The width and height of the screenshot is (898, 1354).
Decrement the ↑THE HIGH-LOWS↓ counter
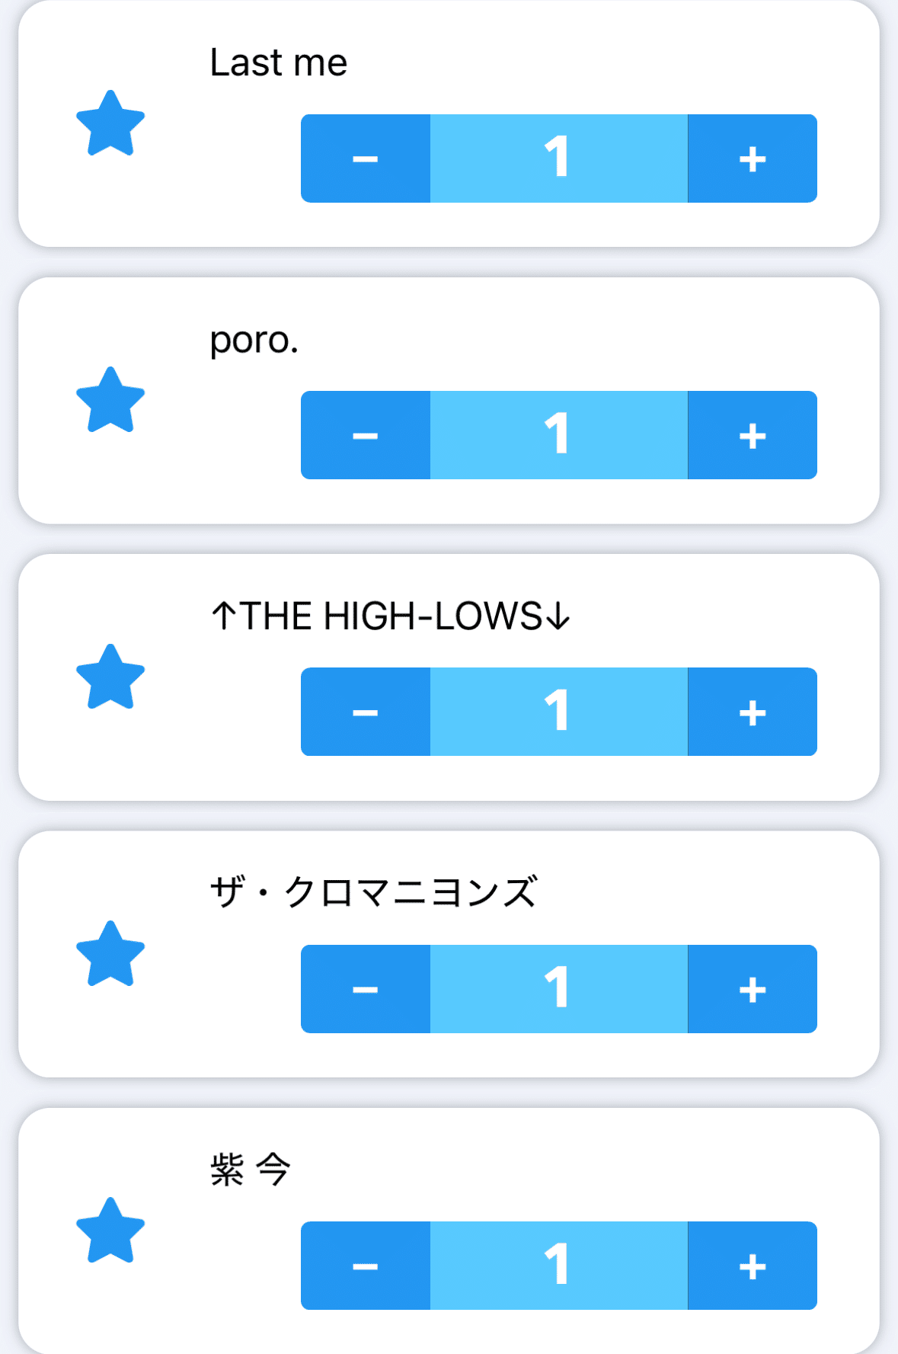pyautogui.click(x=366, y=712)
